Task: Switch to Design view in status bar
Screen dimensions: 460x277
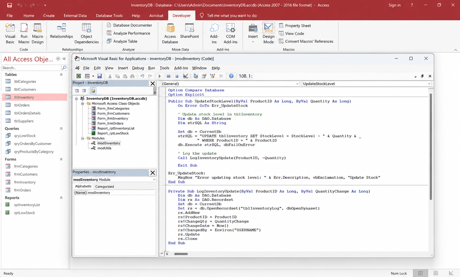Action: 451,273
